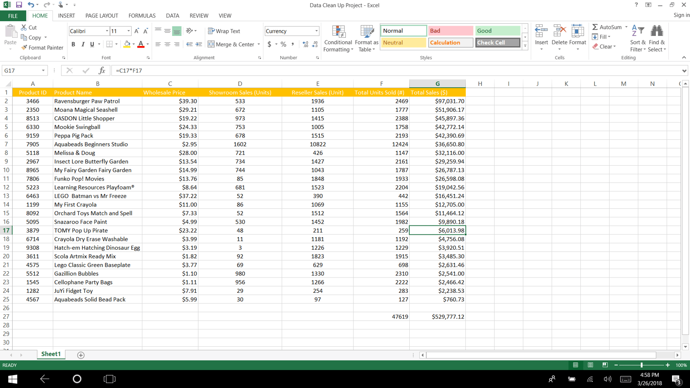Toggle bottom vertical alignment

coord(177,31)
